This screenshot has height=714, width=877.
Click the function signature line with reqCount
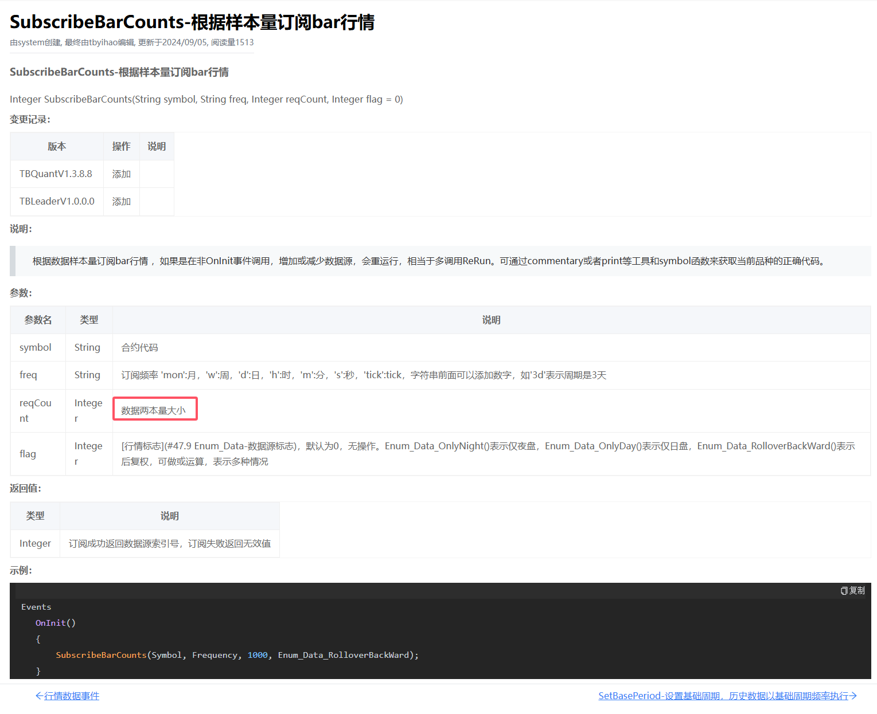tap(206, 99)
